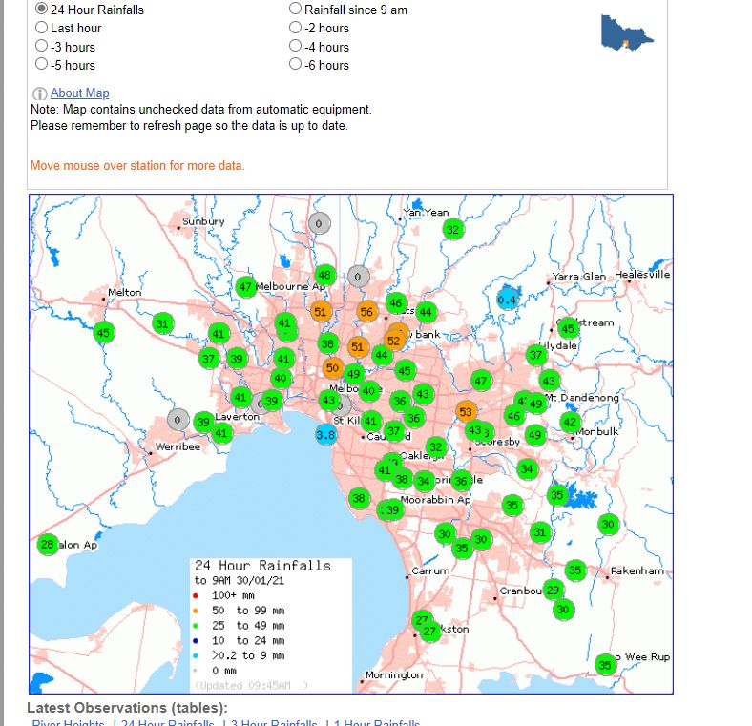
Task: Open the 24 Hour Rainfalls tables link
Action: [x=168, y=722]
